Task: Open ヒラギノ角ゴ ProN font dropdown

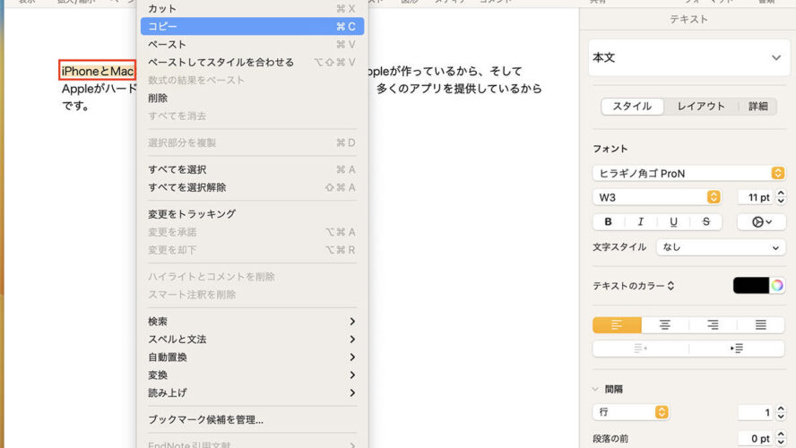Action: tap(689, 173)
